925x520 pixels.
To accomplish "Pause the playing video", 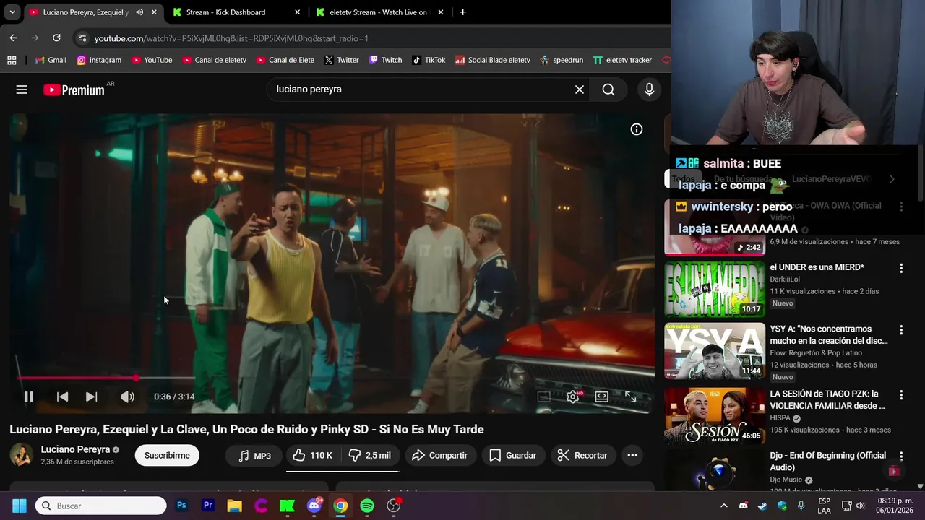I will (29, 396).
